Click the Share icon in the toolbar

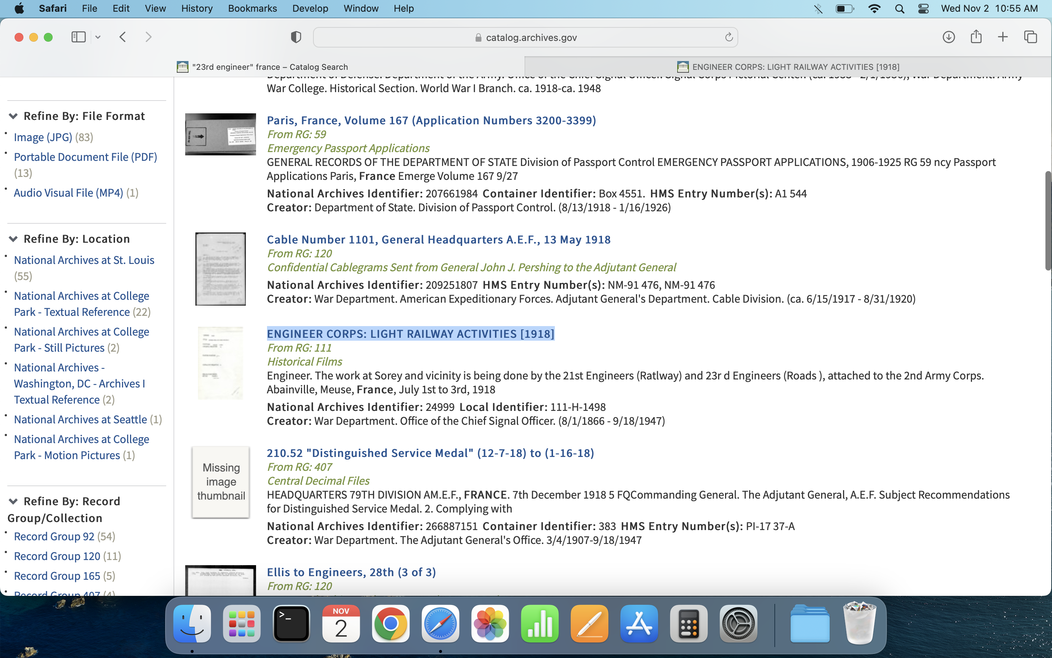tap(976, 37)
